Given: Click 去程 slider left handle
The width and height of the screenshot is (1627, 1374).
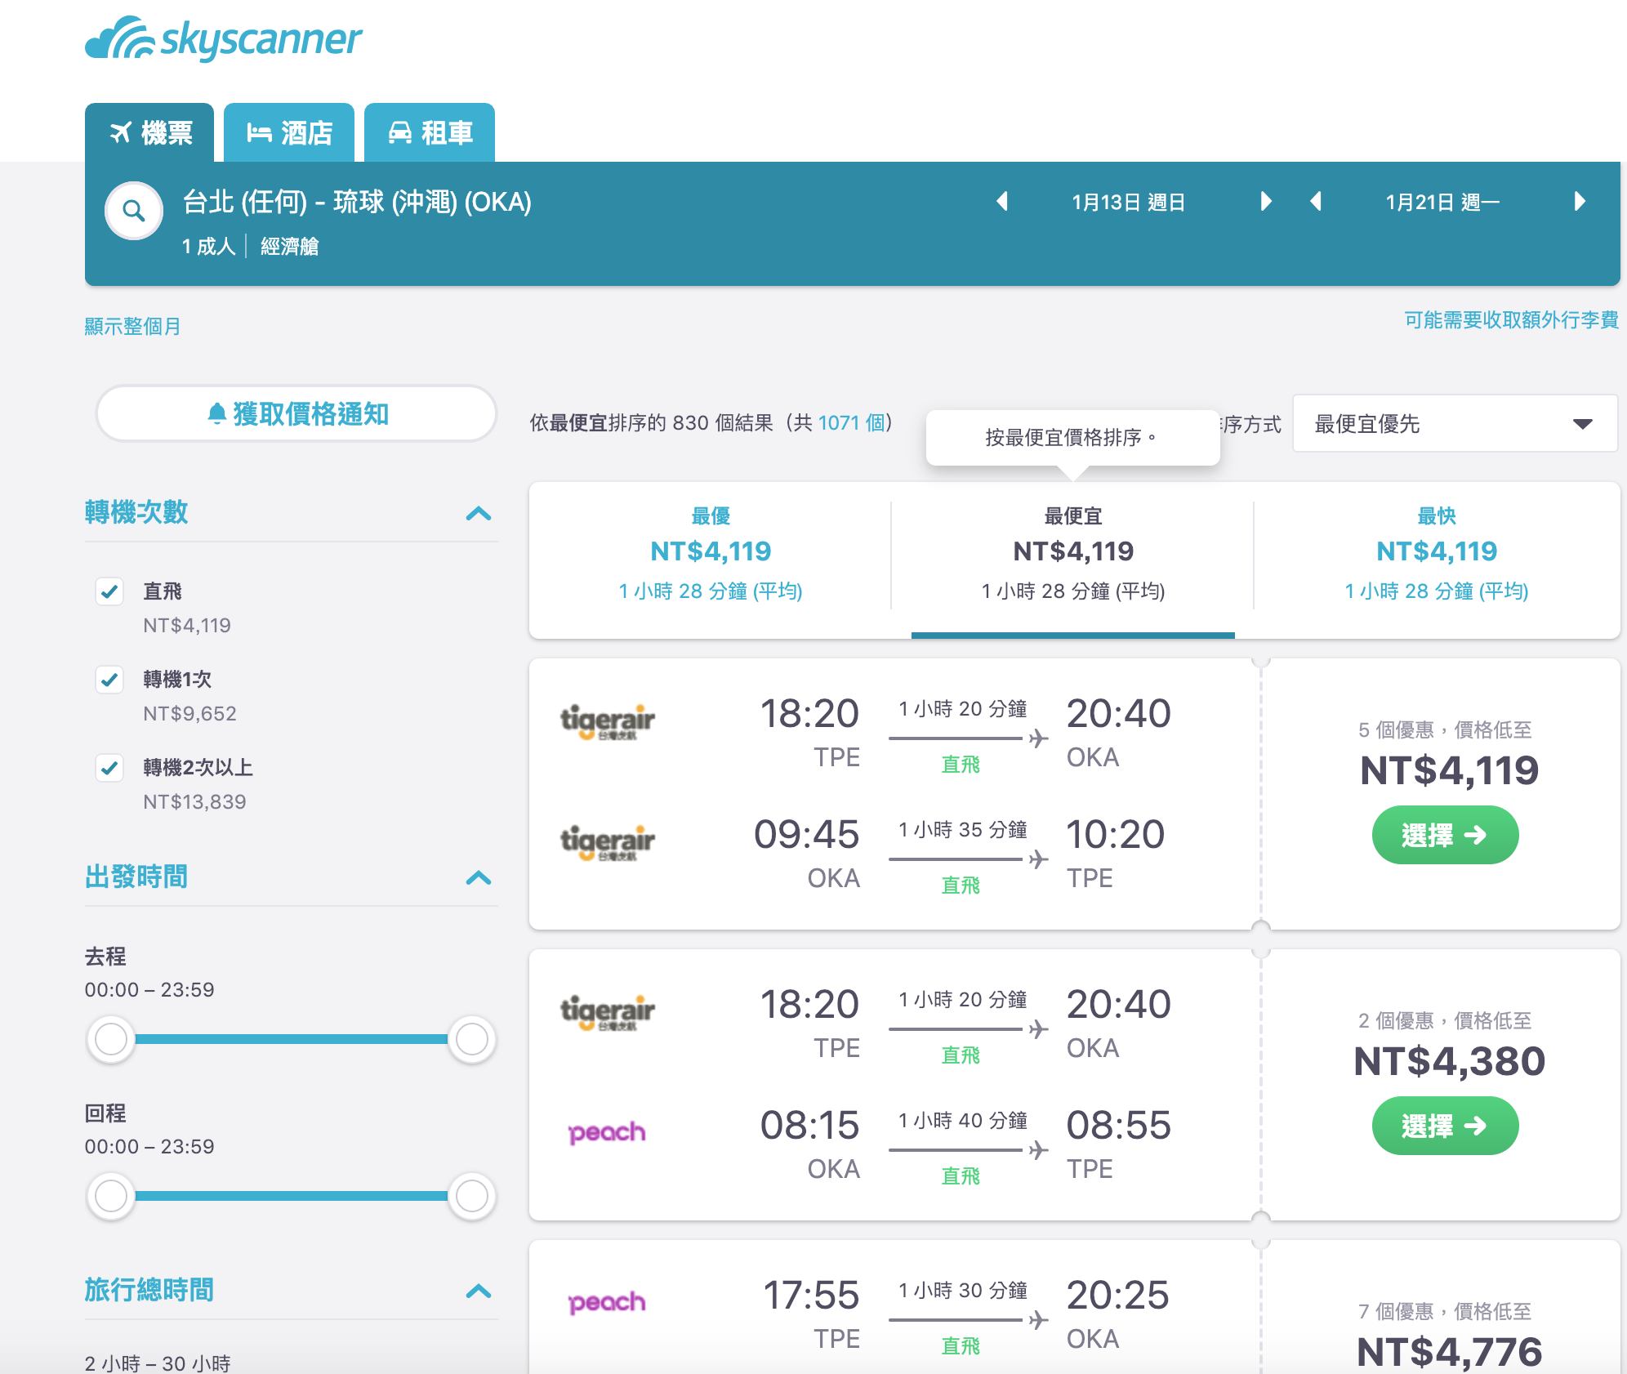Looking at the screenshot, I should (x=111, y=1039).
